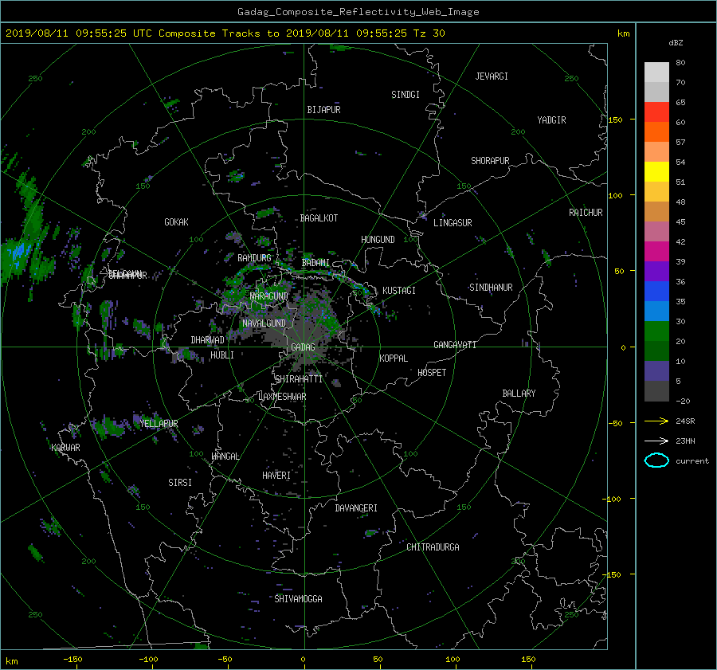The image size is (717, 670).
Task: Click the KARWAR city label
Action: click(66, 448)
